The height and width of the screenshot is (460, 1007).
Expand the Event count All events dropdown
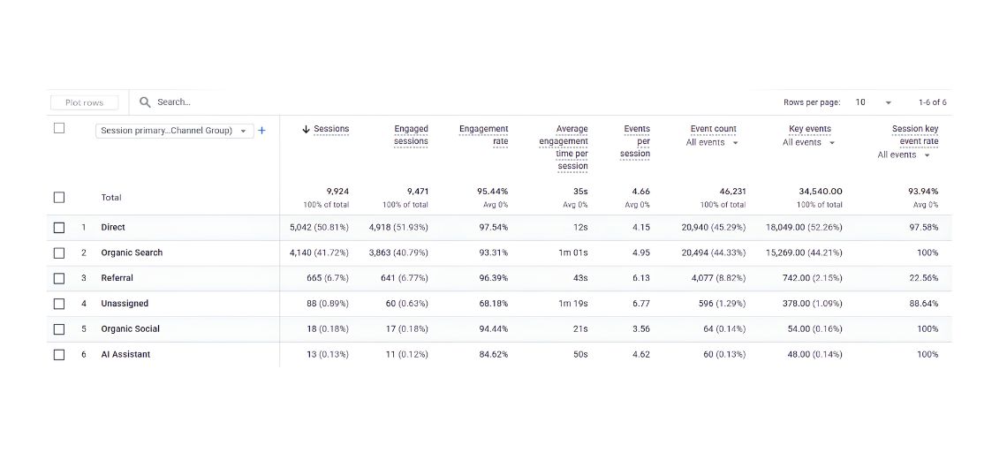pos(712,142)
